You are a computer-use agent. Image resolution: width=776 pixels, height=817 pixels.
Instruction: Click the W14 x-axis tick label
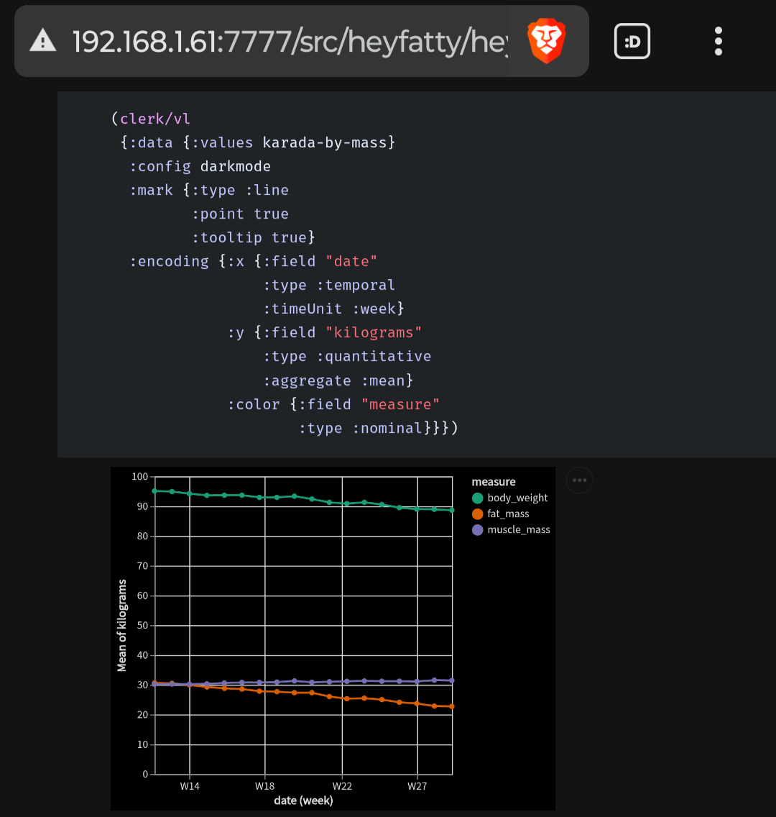pyautogui.click(x=190, y=786)
